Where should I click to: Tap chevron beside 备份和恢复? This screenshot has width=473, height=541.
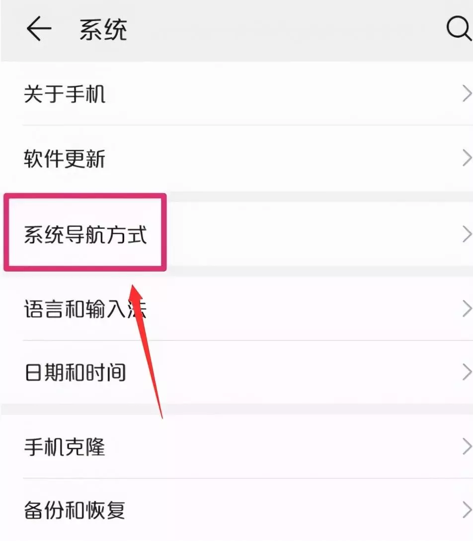tap(467, 510)
